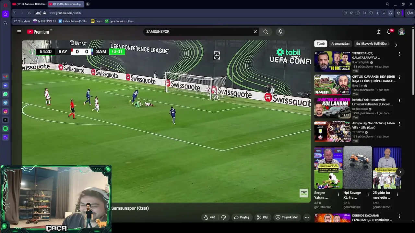
Task: Clear the SAMSUNSPOR search text
Action: click(x=255, y=32)
